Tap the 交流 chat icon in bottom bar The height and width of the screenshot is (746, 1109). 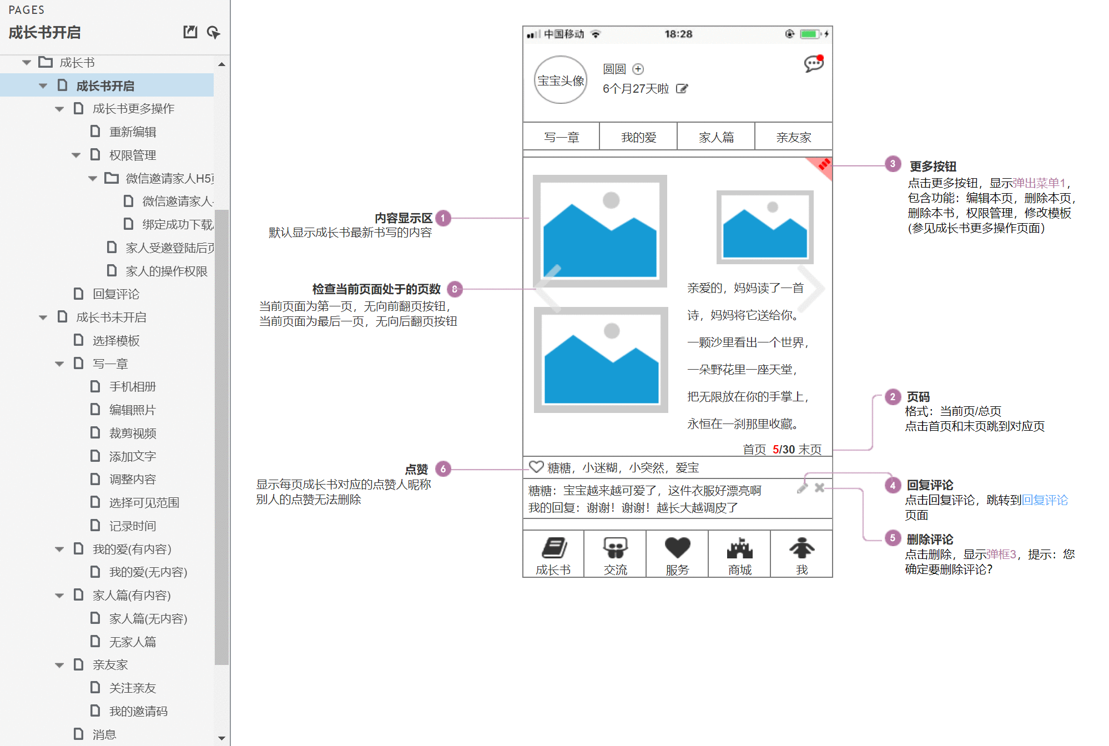tap(615, 548)
